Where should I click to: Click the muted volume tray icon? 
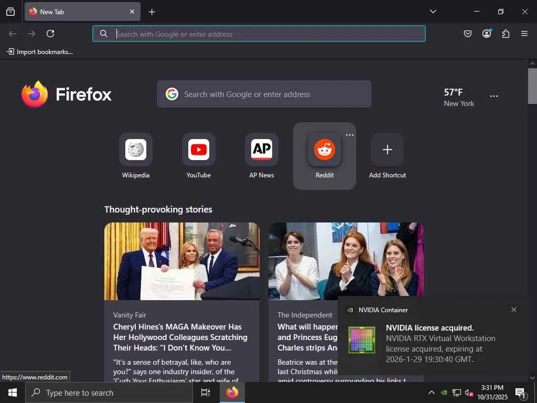click(469, 393)
